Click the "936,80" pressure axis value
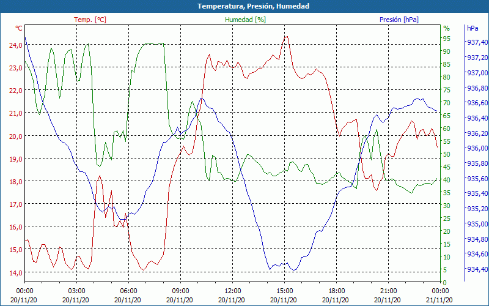Image resolution: width=489 pixels, height=306 pixels. point(477,88)
